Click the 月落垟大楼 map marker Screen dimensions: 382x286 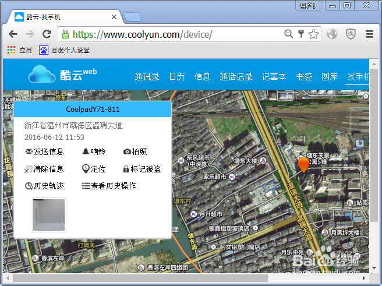click(x=325, y=232)
